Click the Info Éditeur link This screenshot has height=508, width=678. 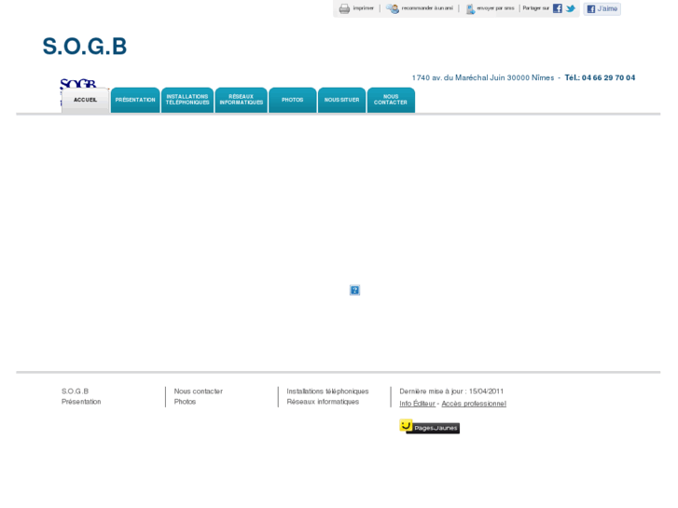(x=417, y=404)
